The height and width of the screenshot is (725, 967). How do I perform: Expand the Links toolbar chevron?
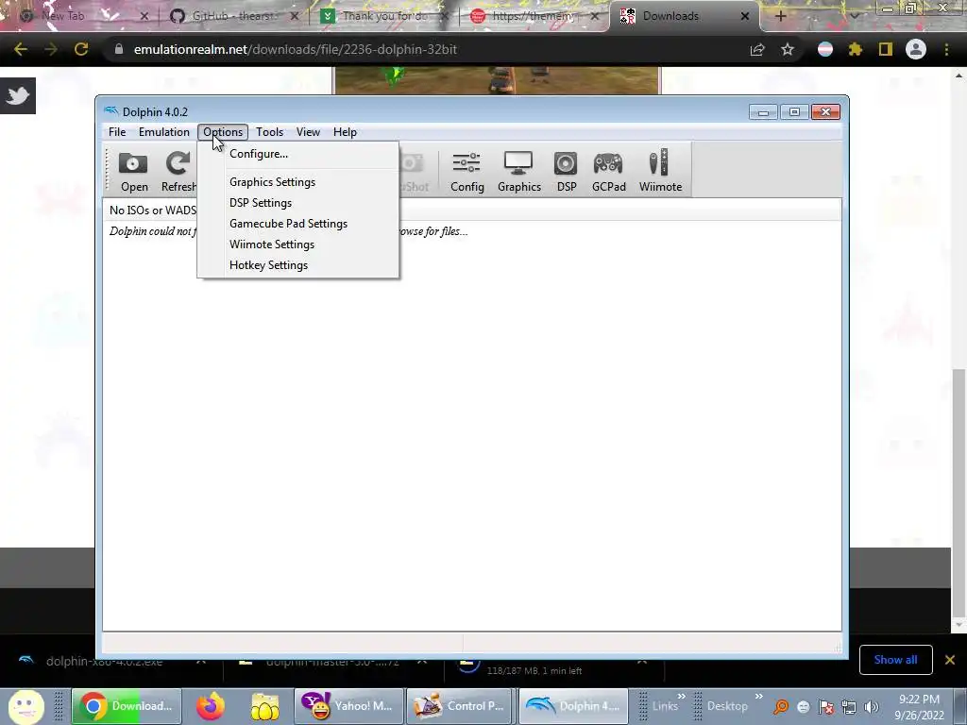pos(682,697)
